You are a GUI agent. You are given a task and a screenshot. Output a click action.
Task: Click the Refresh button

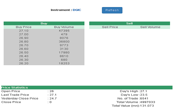pyautogui.click(x=112, y=10)
